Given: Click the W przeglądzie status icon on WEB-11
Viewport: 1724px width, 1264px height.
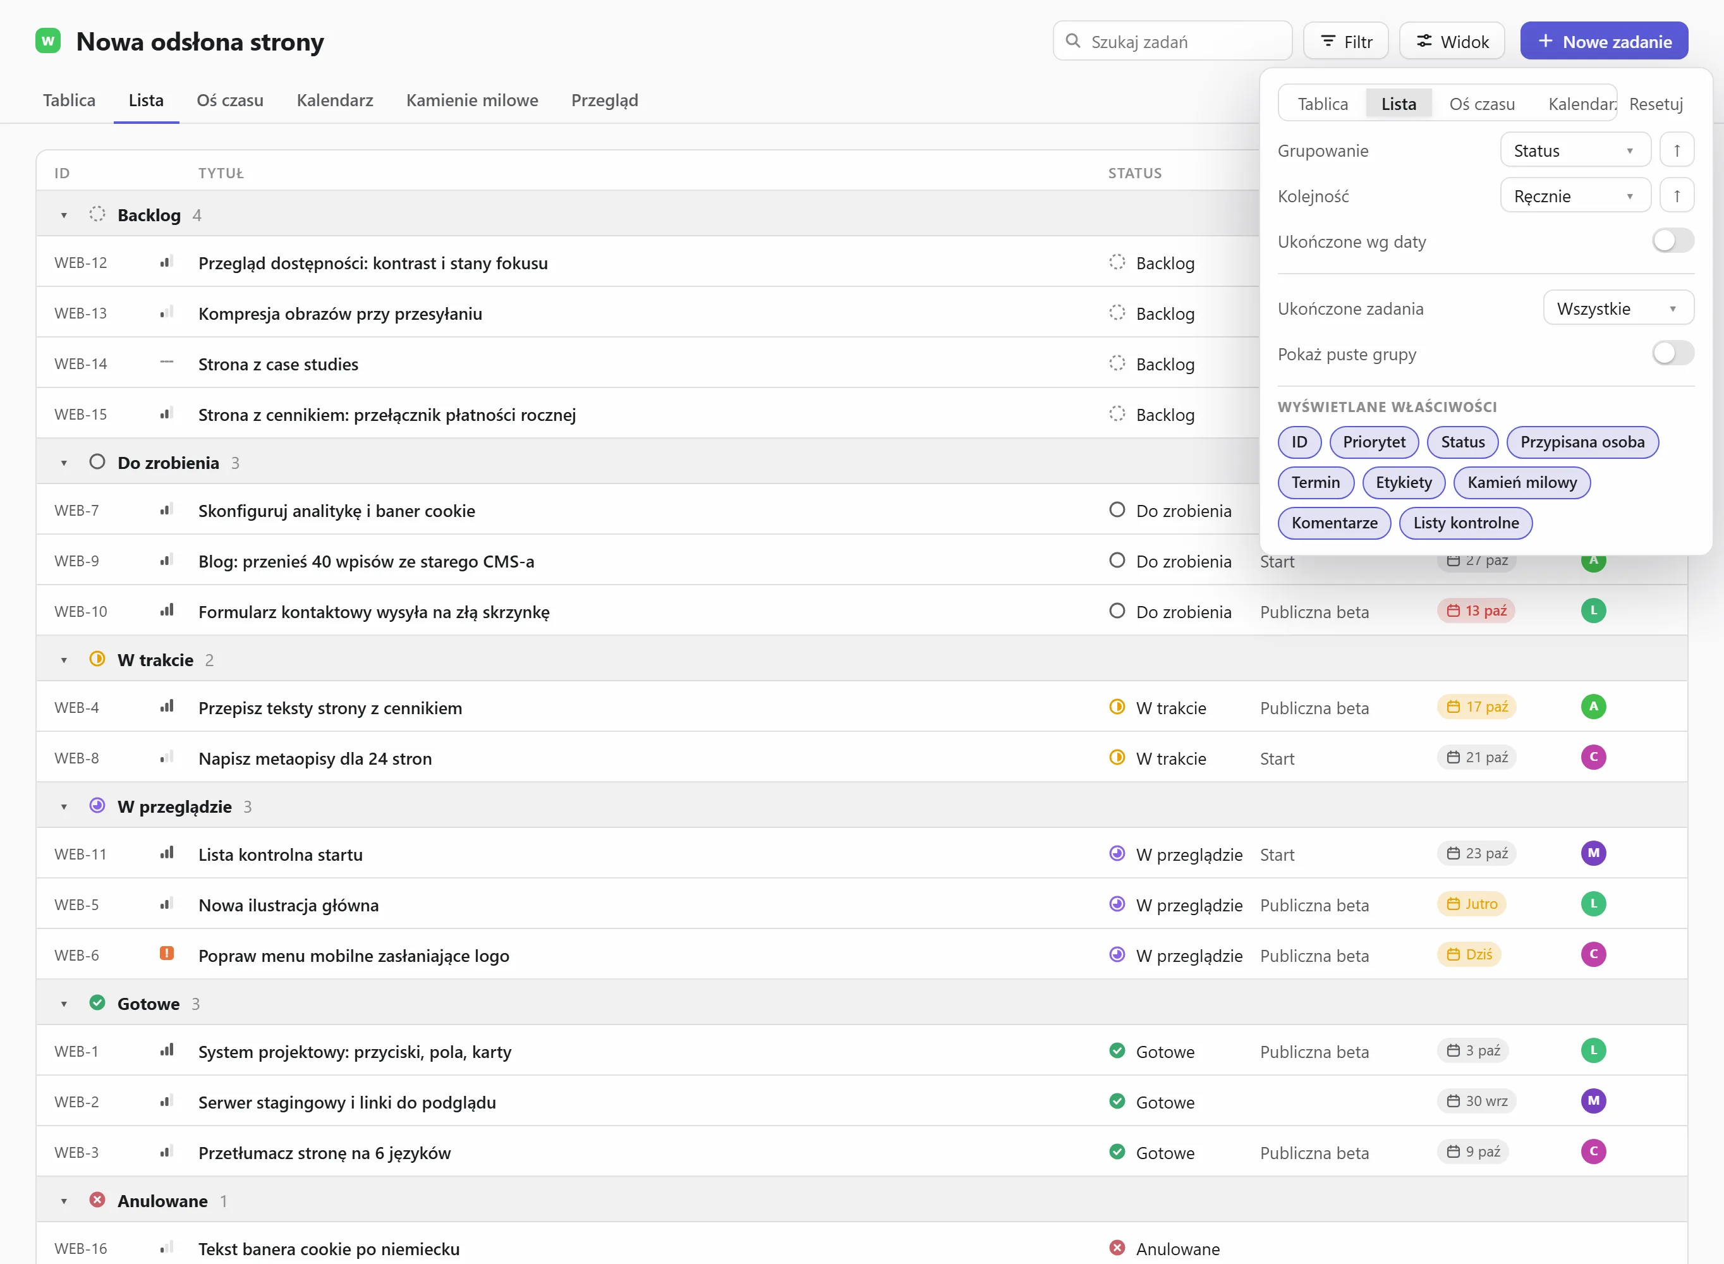Looking at the screenshot, I should [x=1117, y=853].
